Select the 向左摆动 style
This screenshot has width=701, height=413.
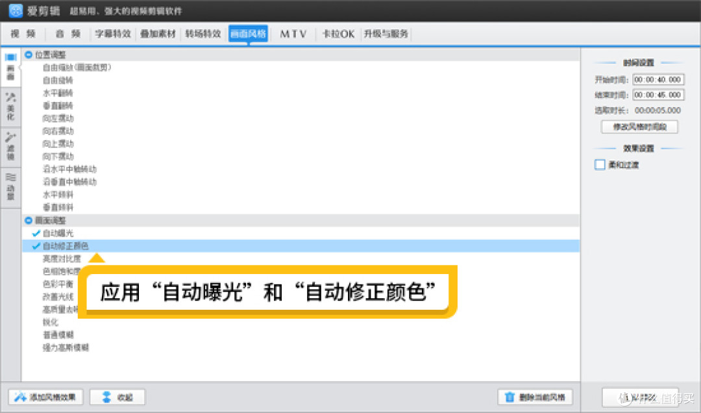[58, 119]
